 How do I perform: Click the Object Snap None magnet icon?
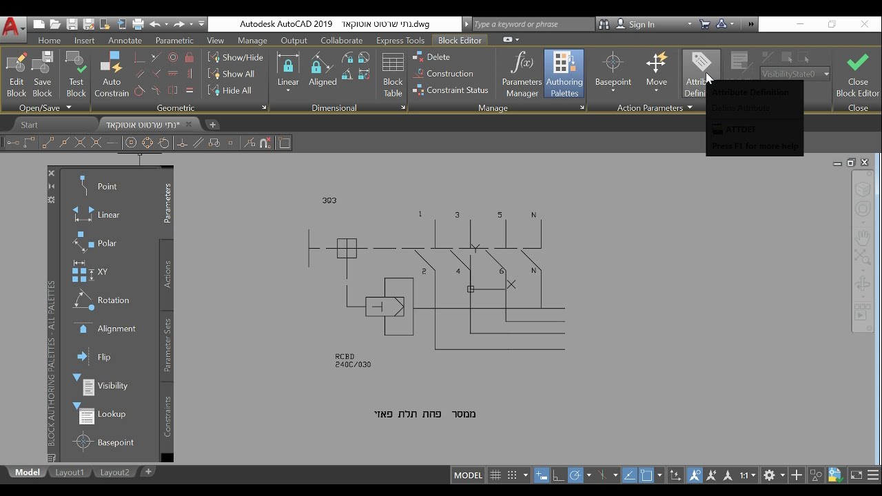[265, 143]
